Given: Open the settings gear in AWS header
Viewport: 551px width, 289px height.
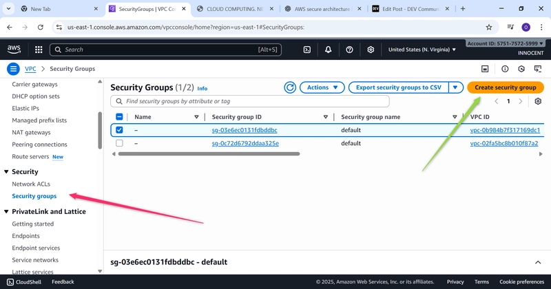Looking at the screenshot, I should [x=371, y=50].
